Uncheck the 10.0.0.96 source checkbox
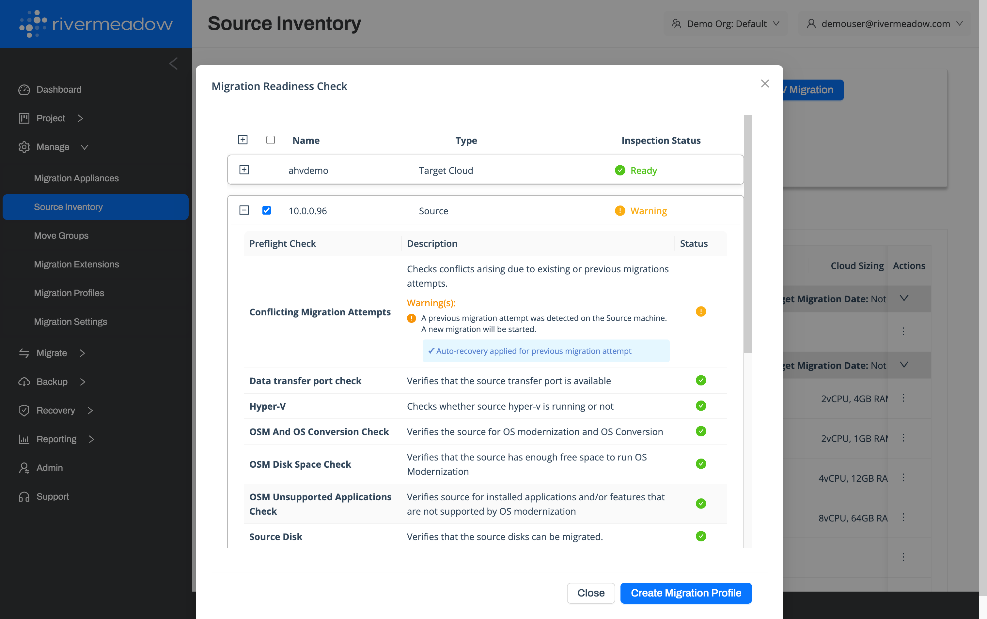 [267, 210]
